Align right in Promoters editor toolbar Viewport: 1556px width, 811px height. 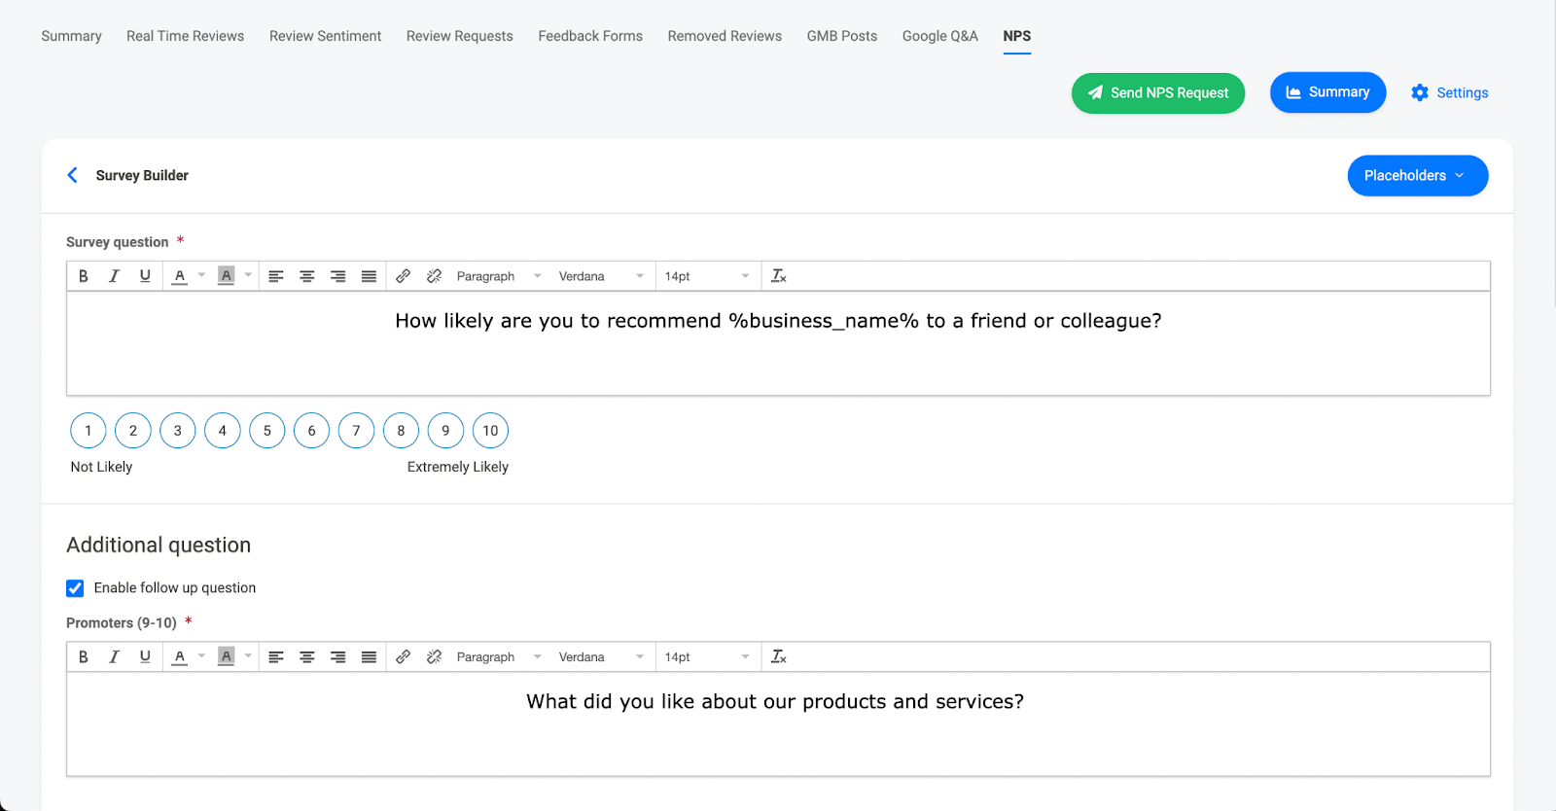point(338,657)
